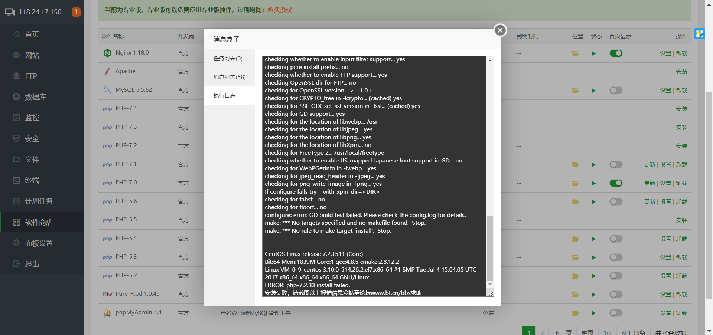Open PHP-7.0 folder icon
The image size is (713, 335).
[x=576, y=183]
